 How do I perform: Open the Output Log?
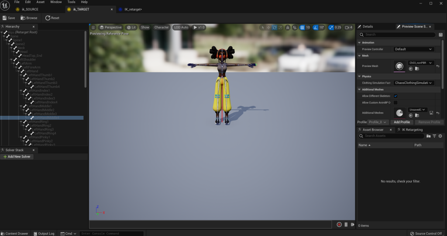coord(44,233)
